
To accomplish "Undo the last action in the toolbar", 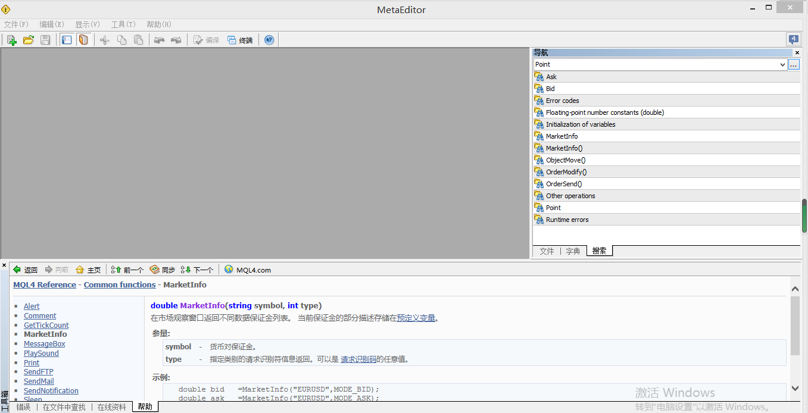I will coord(159,40).
